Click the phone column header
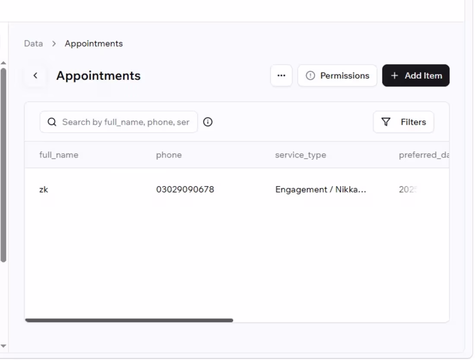 point(169,155)
